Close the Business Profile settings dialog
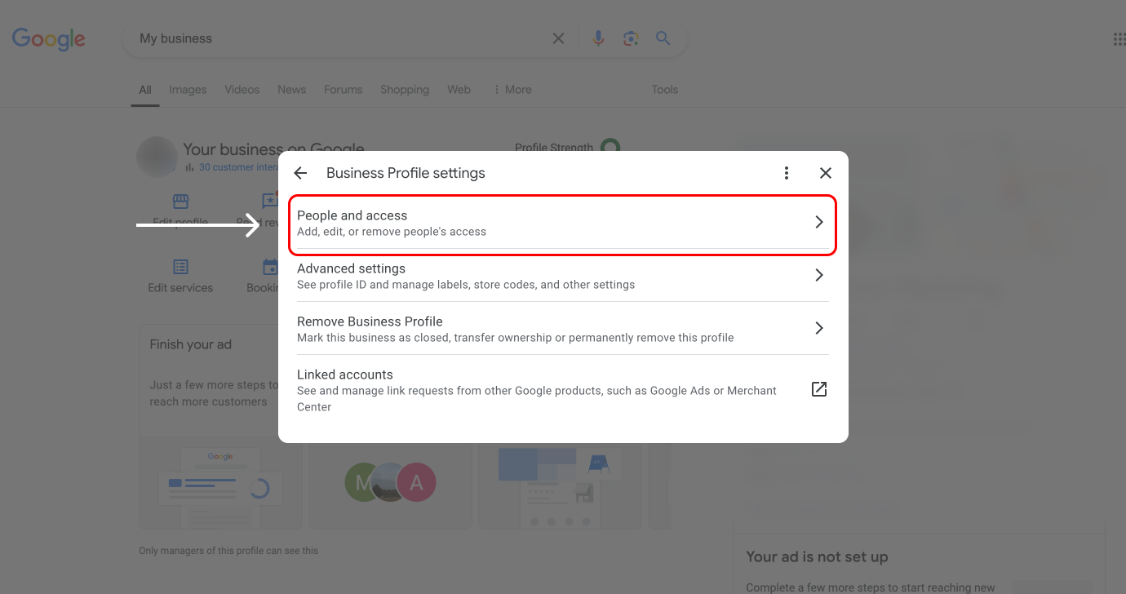 826,173
